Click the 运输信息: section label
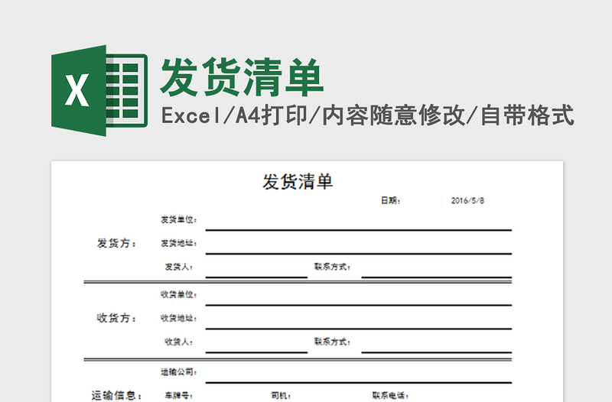 tap(116, 395)
